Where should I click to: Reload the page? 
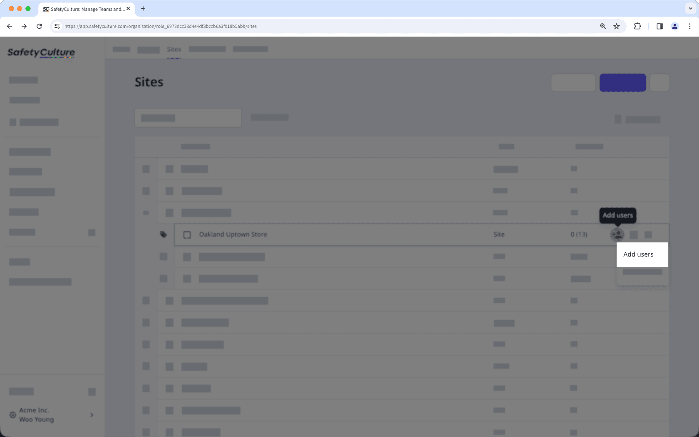pyautogui.click(x=39, y=26)
